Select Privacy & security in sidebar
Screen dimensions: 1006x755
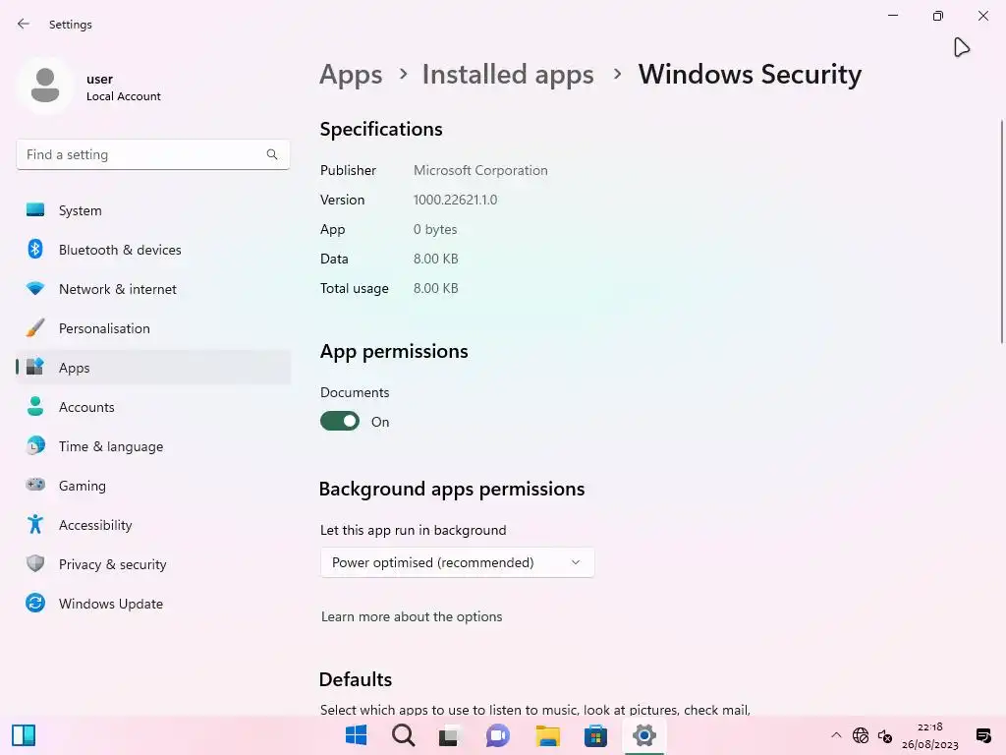(153, 563)
